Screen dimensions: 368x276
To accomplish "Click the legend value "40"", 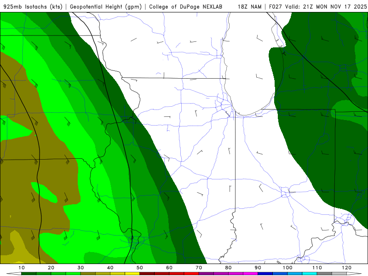I will [x=110, y=268].
